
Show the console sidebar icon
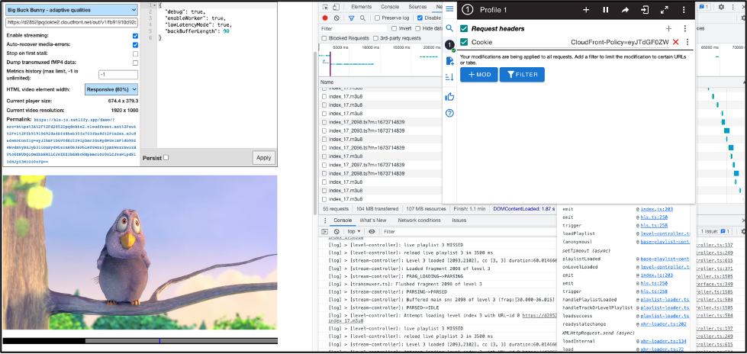pos(325,232)
